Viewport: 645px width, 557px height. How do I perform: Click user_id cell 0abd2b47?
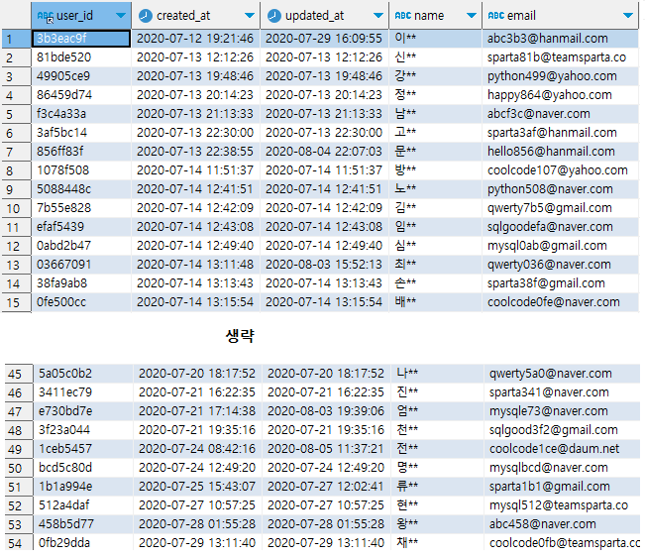(81, 246)
